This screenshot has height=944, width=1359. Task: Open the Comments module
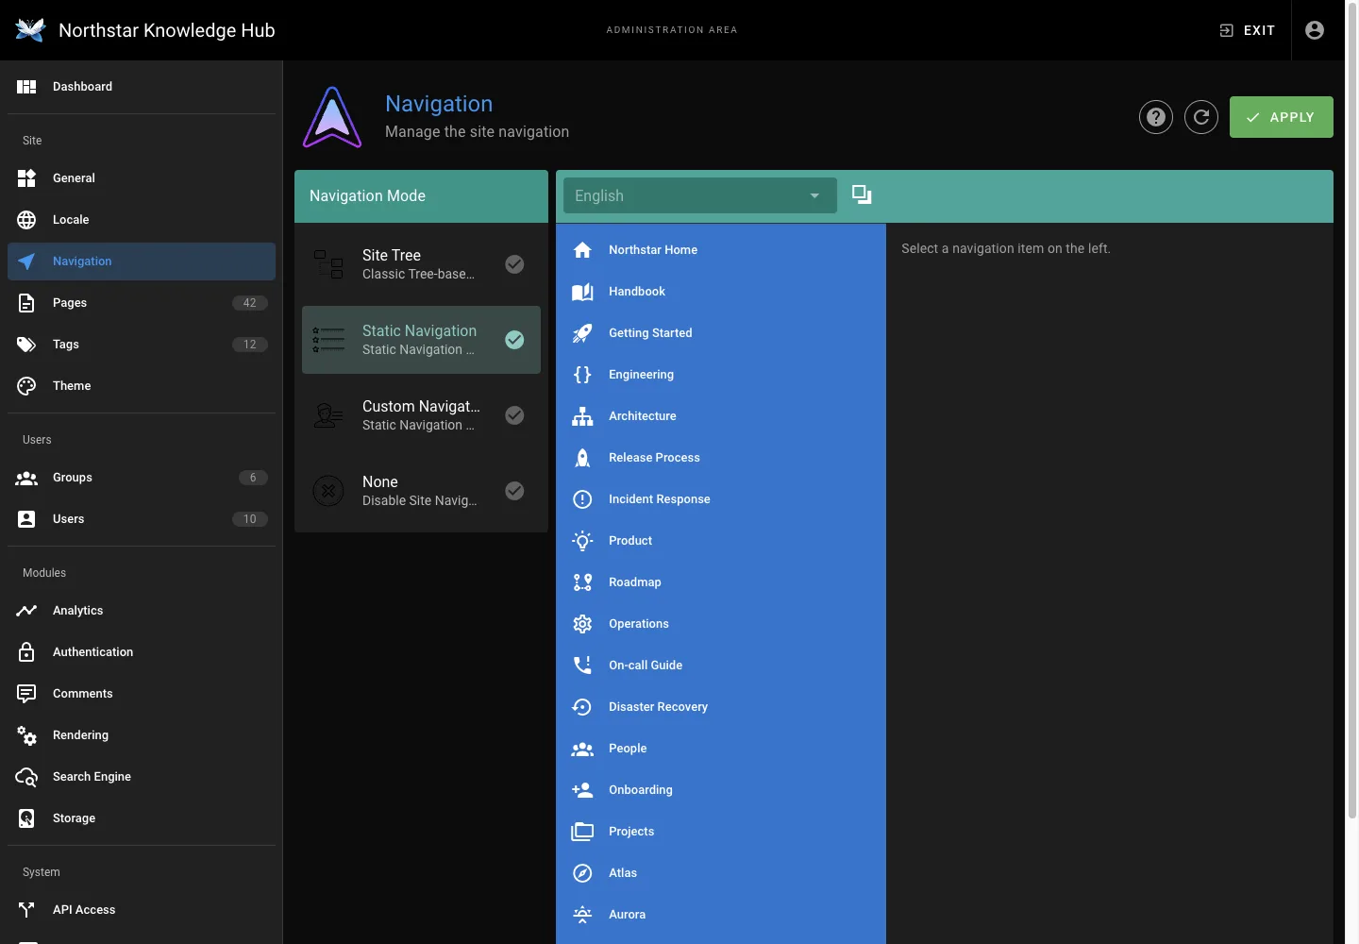(142, 694)
